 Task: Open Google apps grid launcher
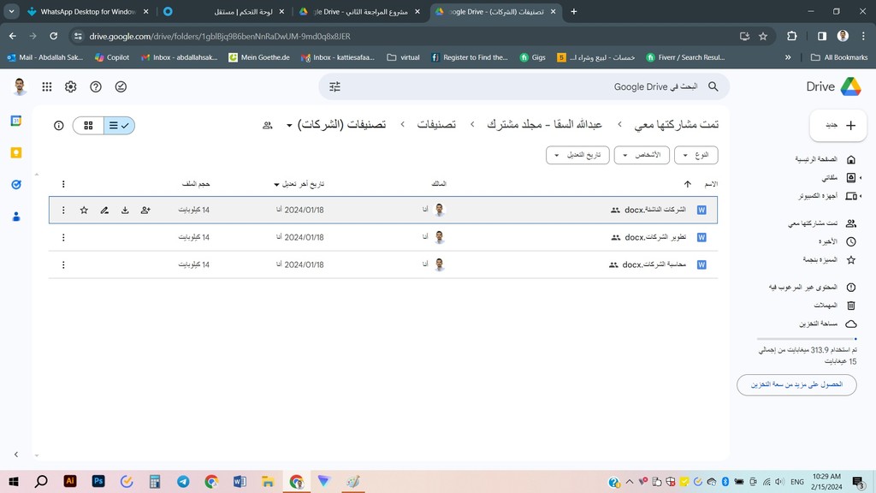pyautogui.click(x=46, y=86)
